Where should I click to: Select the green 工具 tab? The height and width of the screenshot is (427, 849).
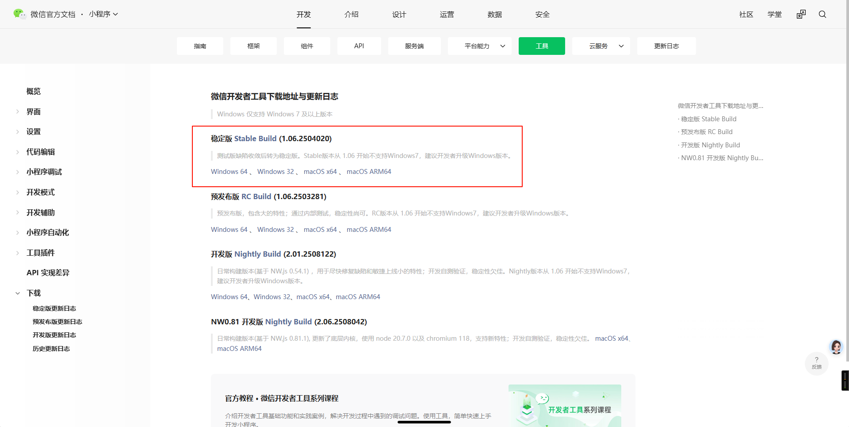(542, 46)
